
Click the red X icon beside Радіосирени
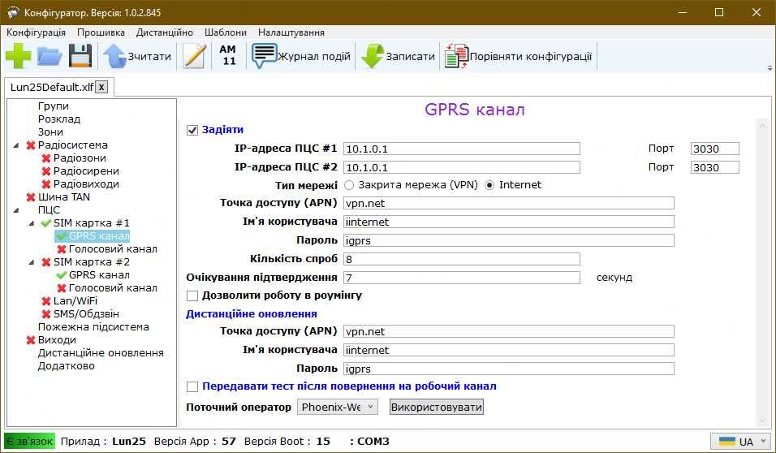point(46,171)
